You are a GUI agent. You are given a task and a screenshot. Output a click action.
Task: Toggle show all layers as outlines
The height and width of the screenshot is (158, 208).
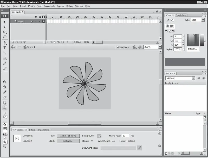[43, 17]
